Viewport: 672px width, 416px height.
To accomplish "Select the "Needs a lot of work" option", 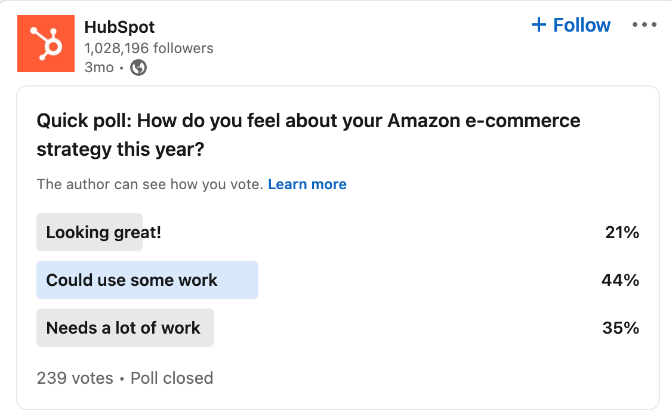I will [x=123, y=328].
